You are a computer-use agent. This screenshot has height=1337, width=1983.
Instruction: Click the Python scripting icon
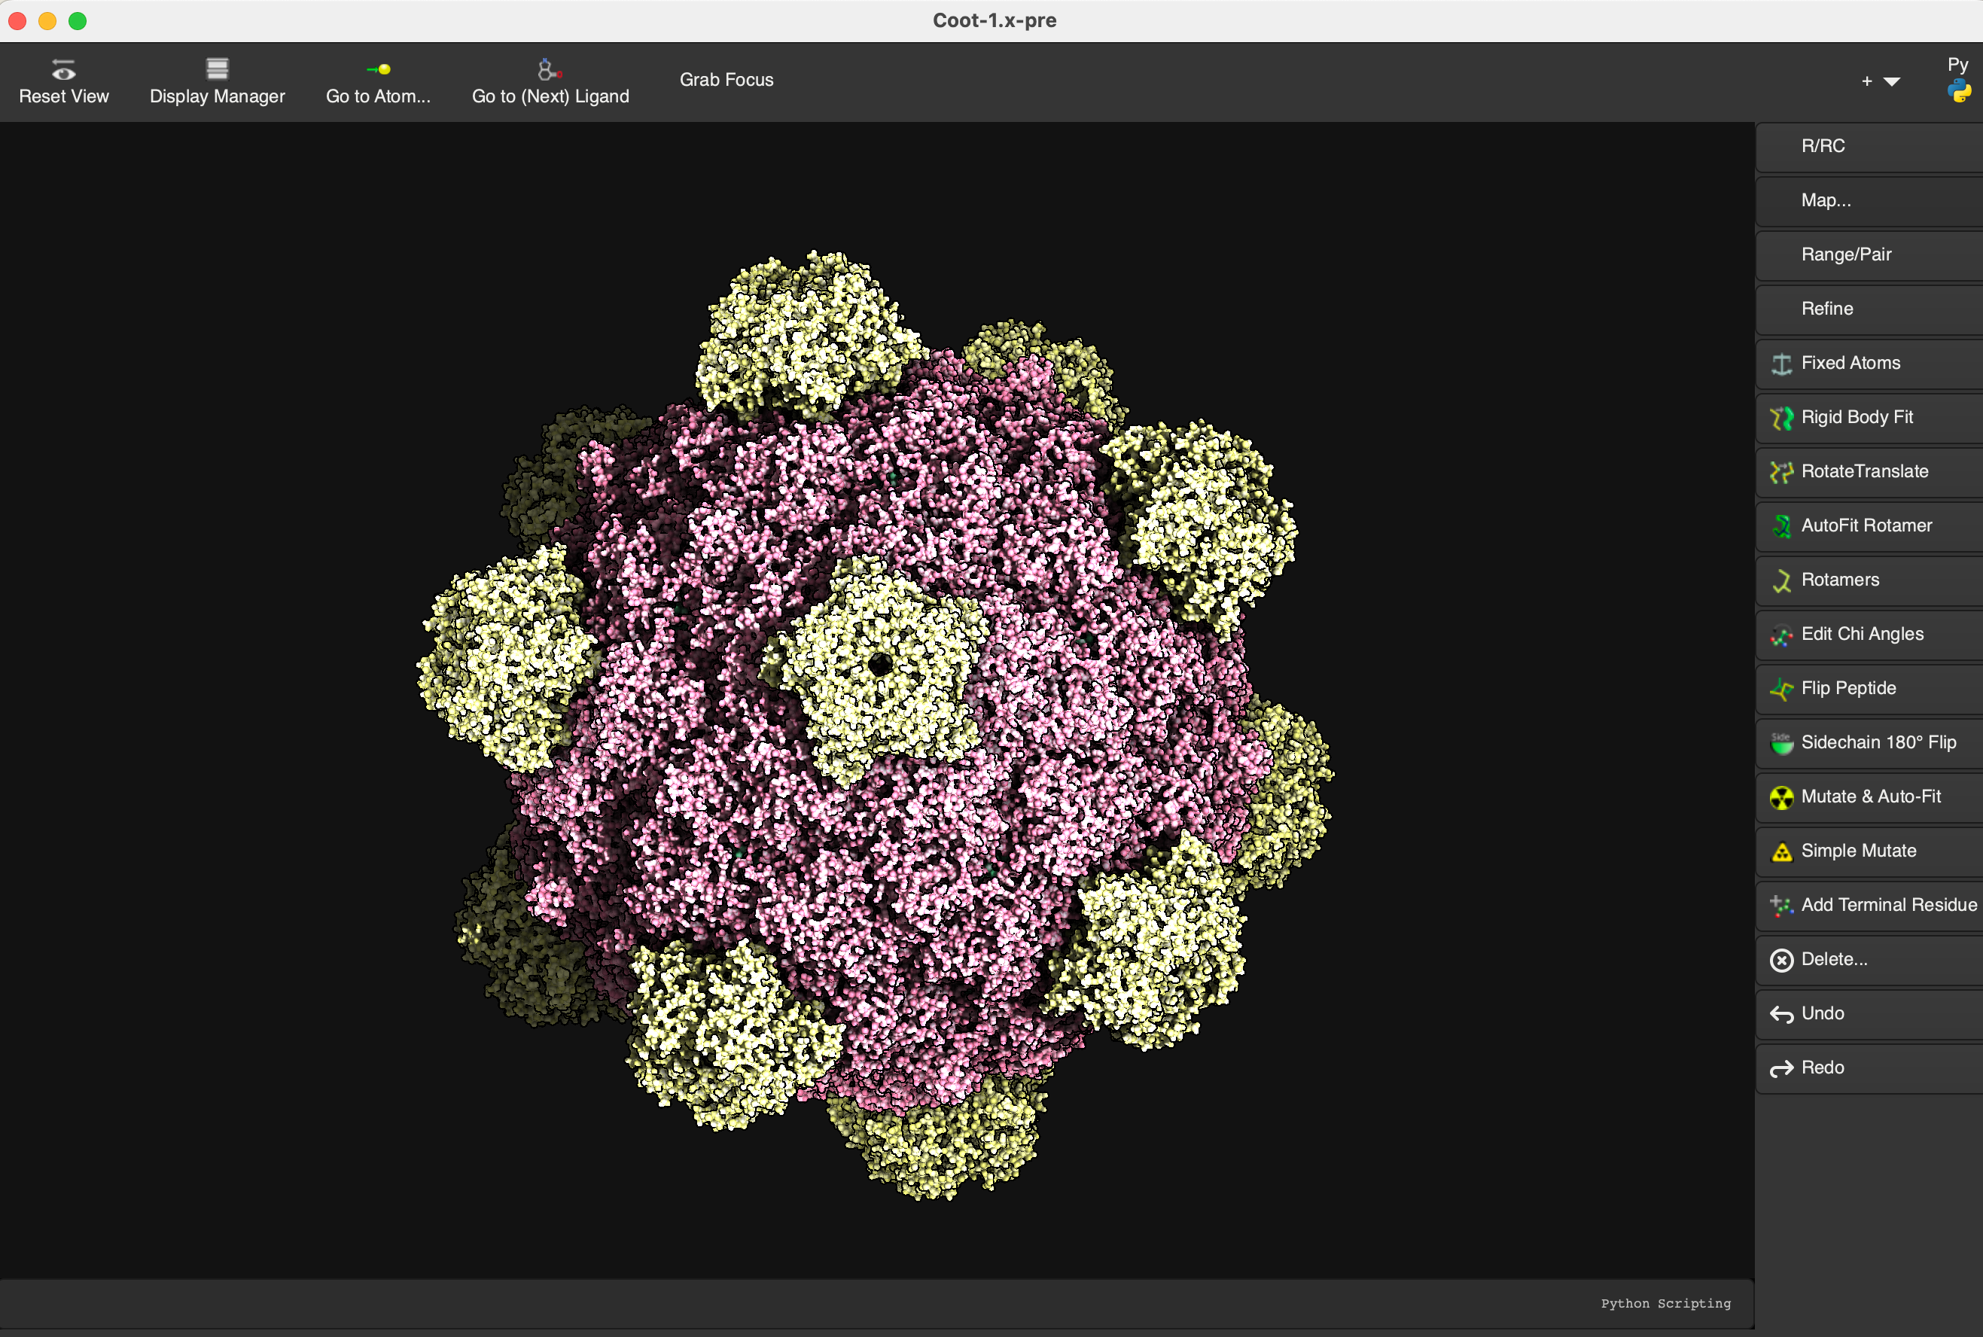(x=1958, y=90)
